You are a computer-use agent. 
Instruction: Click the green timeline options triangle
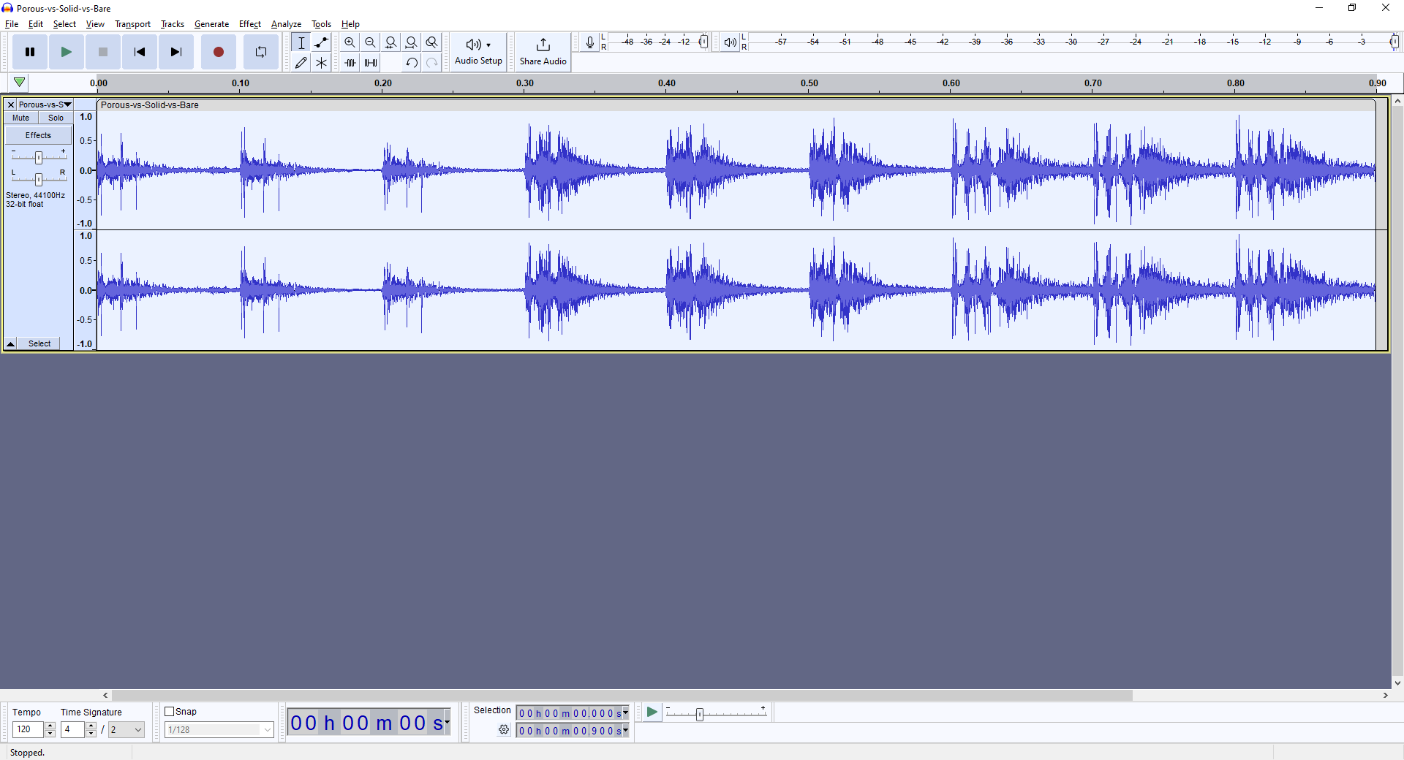coord(20,83)
